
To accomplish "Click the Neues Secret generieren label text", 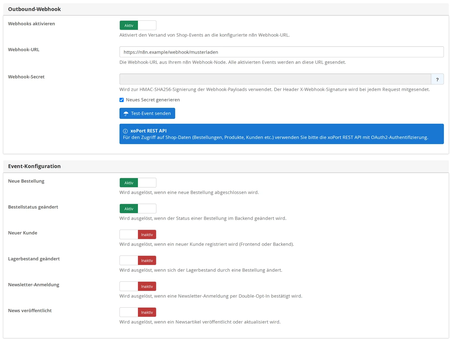I will tap(153, 100).
